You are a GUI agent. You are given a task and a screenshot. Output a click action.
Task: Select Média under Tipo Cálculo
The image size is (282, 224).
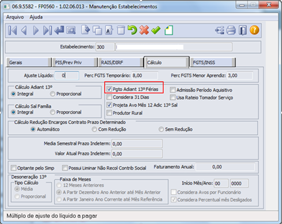[x=17, y=189]
